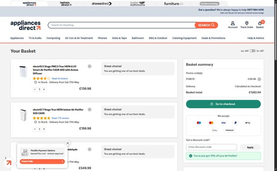Click star rating of electriQ 5 Stage purifier

tap(42, 79)
